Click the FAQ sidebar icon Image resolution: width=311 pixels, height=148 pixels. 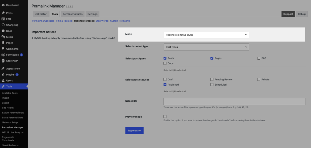click(x=3, y=19)
